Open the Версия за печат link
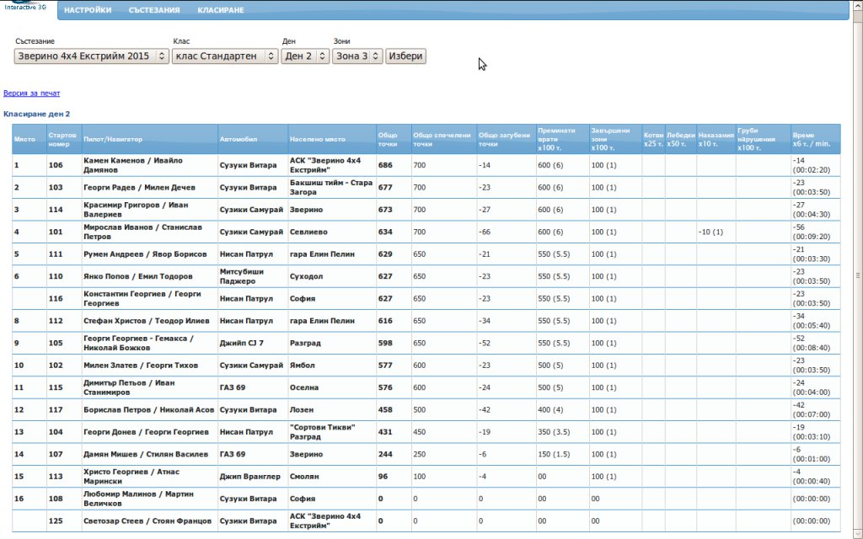 click(x=32, y=93)
